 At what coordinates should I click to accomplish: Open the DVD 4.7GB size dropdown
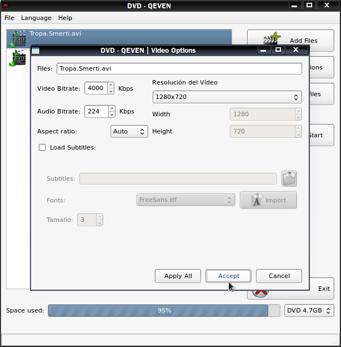pyautogui.click(x=309, y=310)
